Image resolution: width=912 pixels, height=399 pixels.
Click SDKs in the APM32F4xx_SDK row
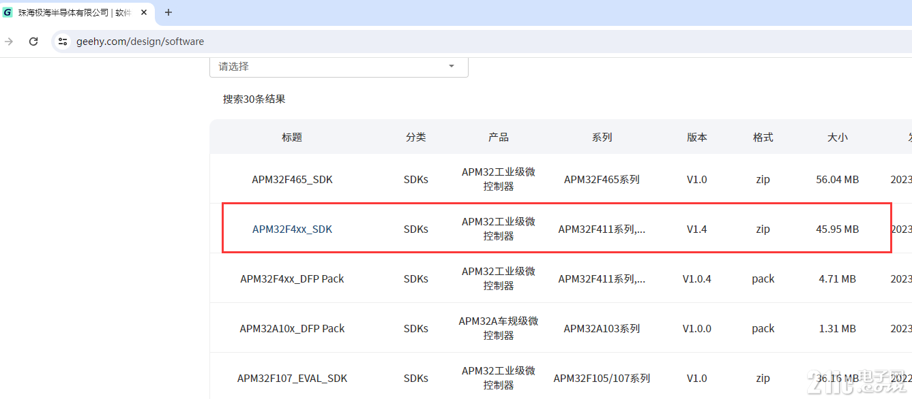416,229
